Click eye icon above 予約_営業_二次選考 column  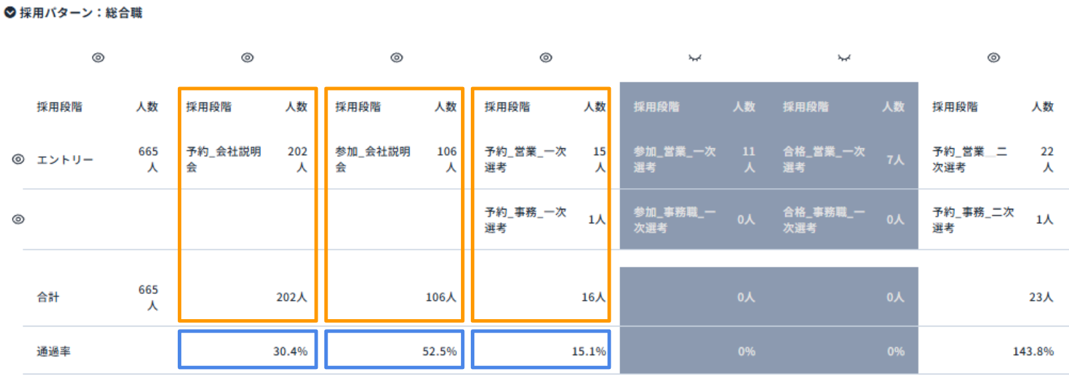click(993, 58)
